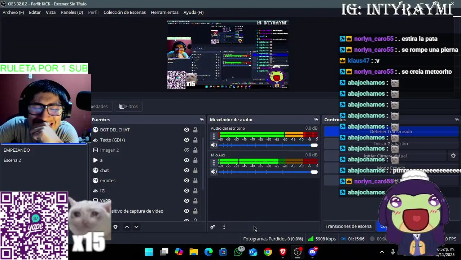Toggle the lock on the chat source
Image resolution: width=461 pixels, height=260 pixels.
[x=195, y=170]
